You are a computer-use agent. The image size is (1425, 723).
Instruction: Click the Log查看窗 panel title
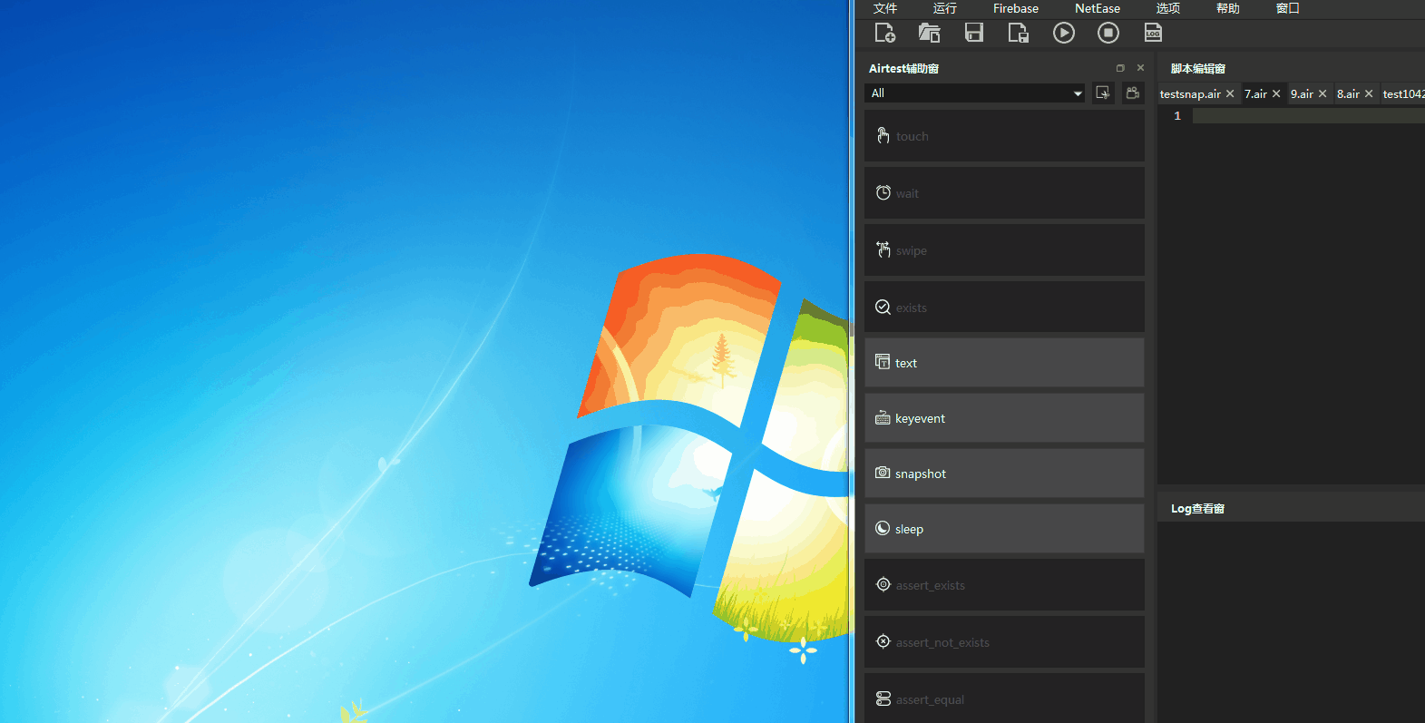tap(1197, 509)
